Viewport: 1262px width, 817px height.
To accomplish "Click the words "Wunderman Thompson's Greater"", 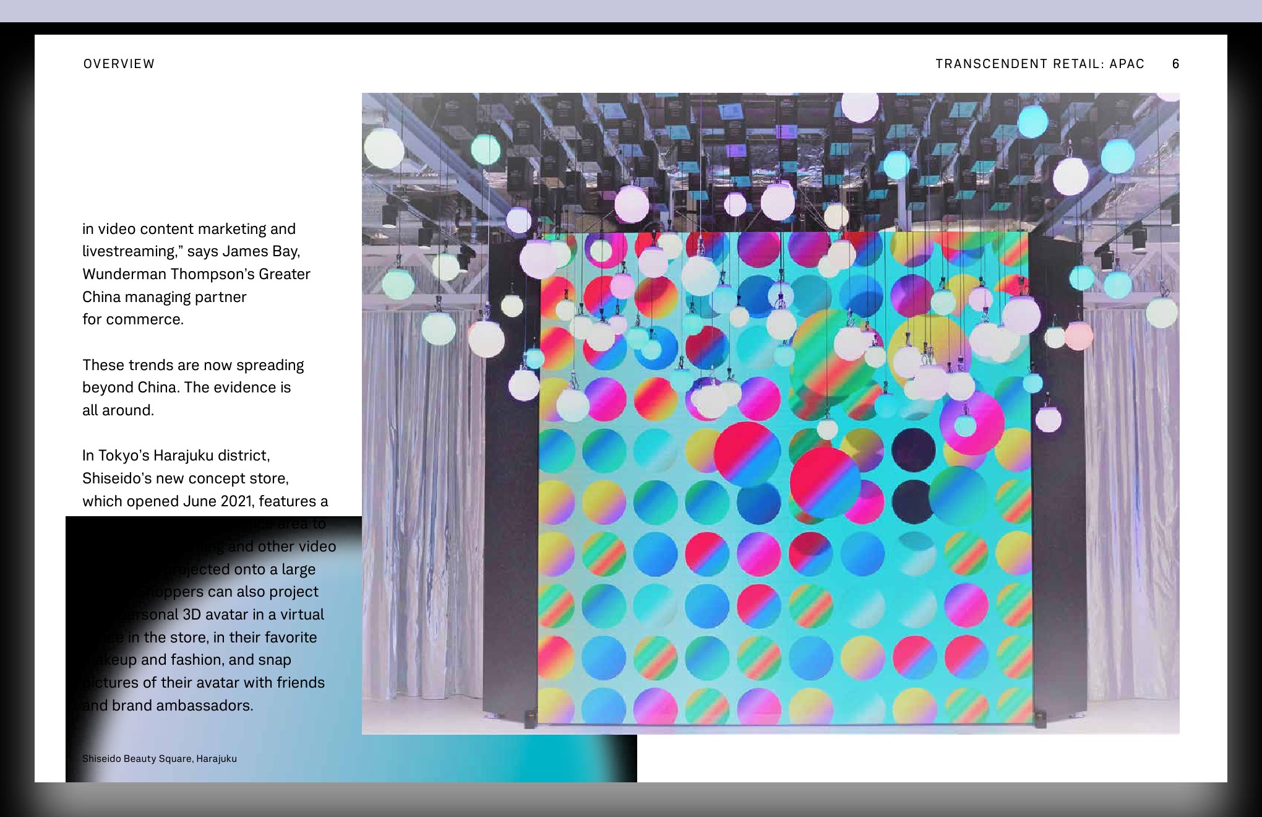I will [196, 274].
